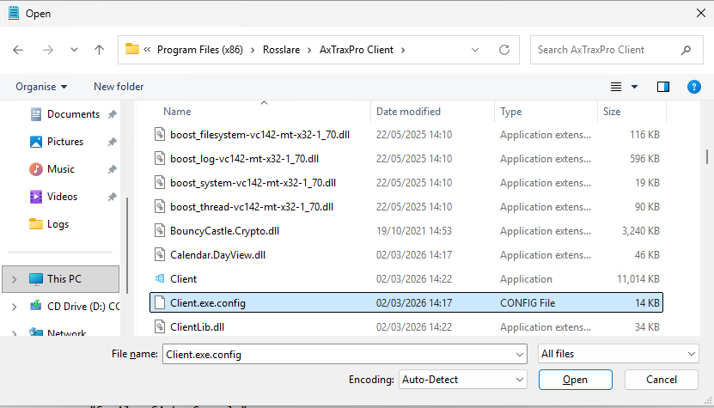The width and height of the screenshot is (714, 408).
Task: Click the file list vertical scrollbar
Action: pyautogui.click(x=706, y=215)
